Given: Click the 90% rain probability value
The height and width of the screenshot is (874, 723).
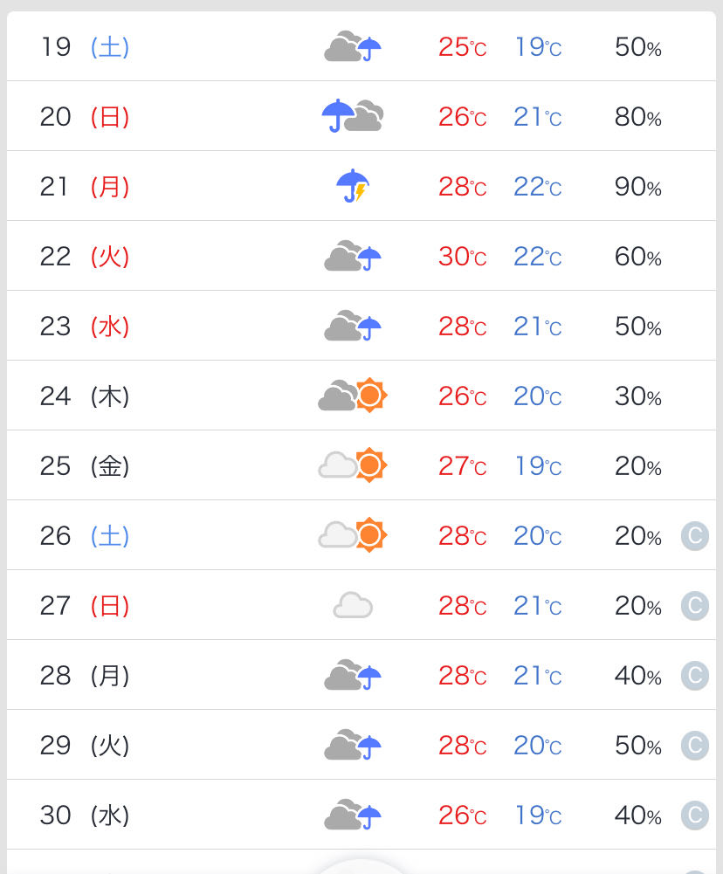Looking at the screenshot, I should pos(637,187).
